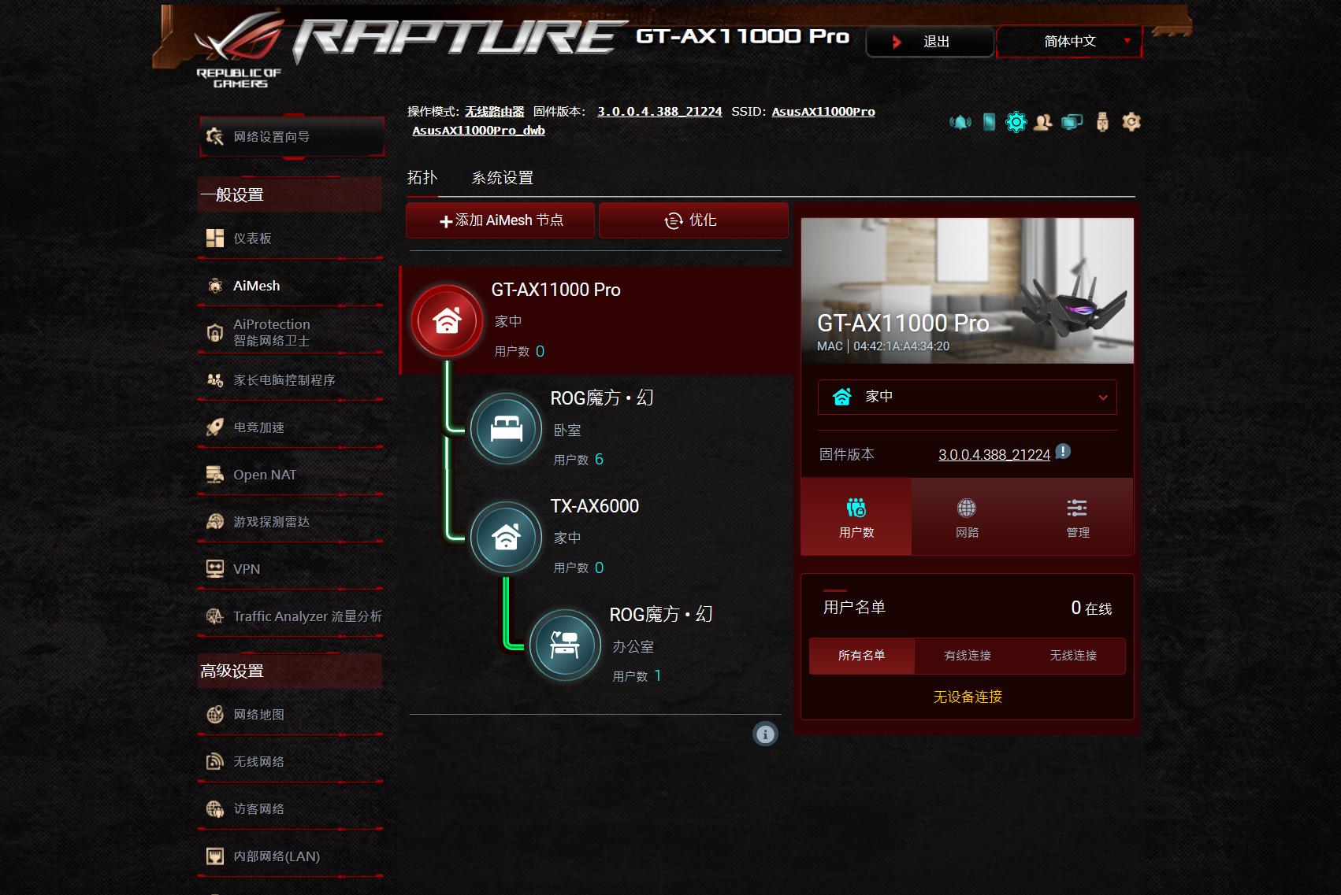Click the 优化 optimize button
Screen dimensions: 1341x895
(x=693, y=220)
